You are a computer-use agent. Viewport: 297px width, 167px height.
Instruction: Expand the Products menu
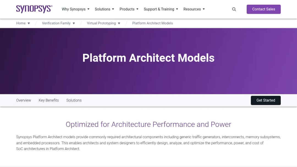click(129, 9)
